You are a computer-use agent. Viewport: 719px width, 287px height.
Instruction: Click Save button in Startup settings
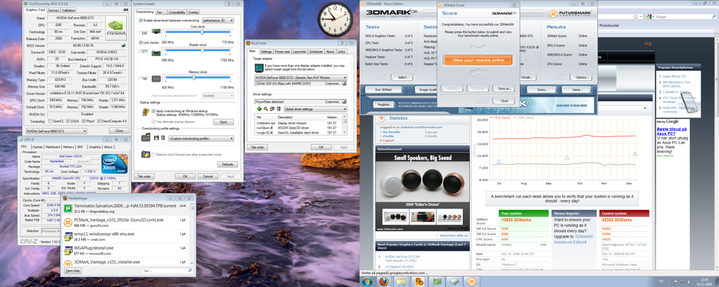223,122
